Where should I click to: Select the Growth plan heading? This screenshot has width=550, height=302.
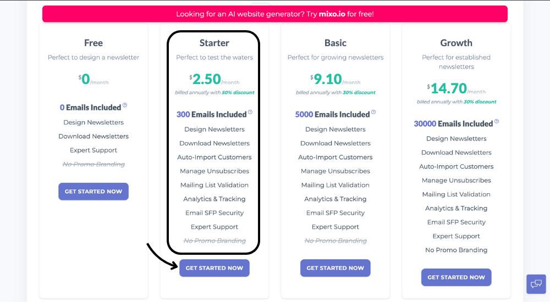[456, 43]
